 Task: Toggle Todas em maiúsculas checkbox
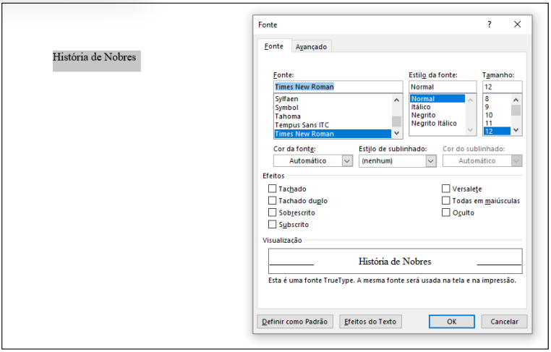coord(445,201)
